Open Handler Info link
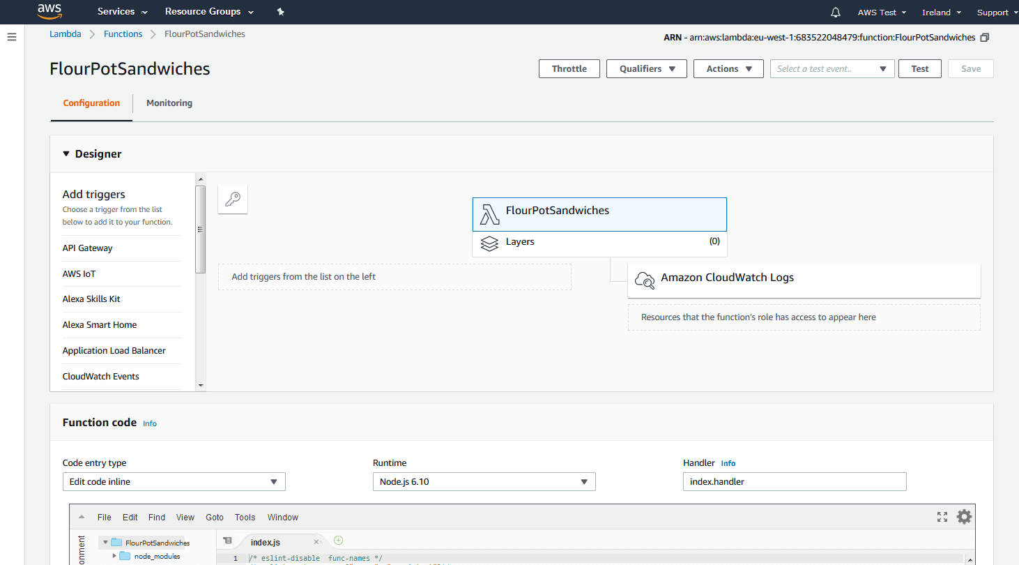The image size is (1019, 565). point(728,463)
